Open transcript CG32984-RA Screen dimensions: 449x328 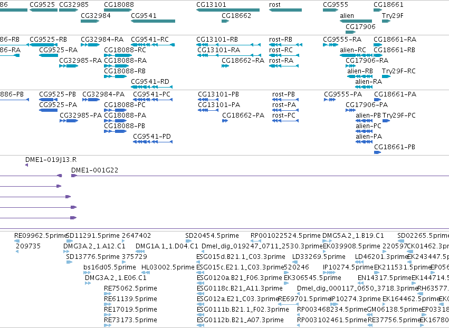pos(102,39)
